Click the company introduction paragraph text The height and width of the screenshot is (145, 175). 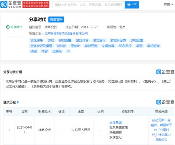88,84
